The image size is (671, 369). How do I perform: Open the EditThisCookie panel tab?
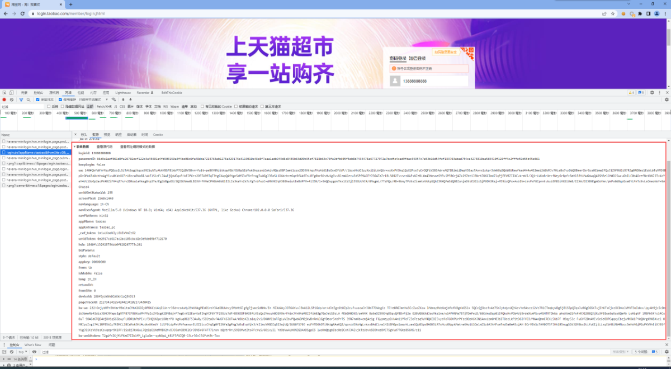tap(172, 93)
